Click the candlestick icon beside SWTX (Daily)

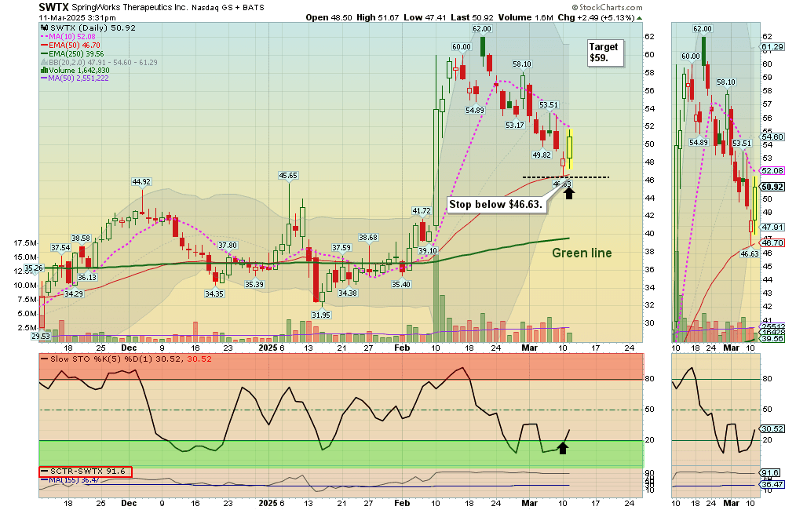44,28
